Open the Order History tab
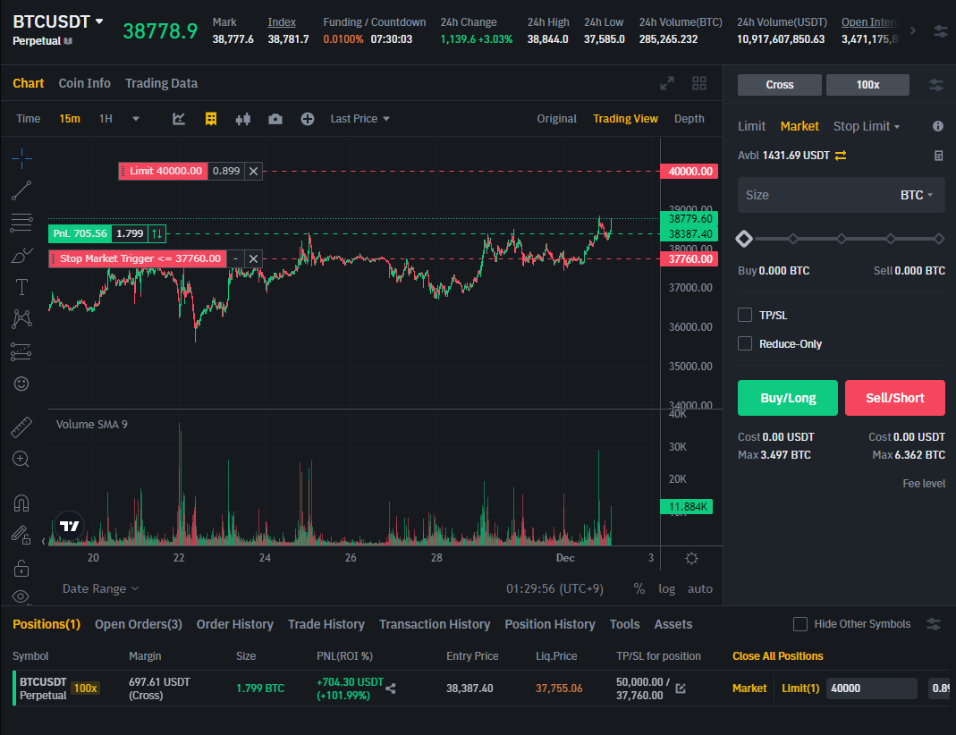Image resolution: width=956 pixels, height=735 pixels. (x=234, y=624)
